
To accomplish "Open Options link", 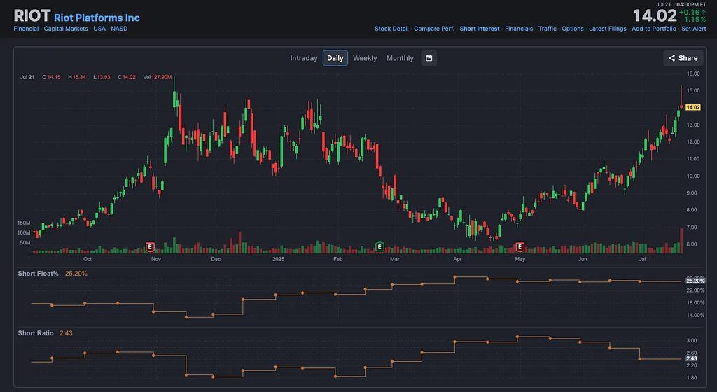I will point(573,28).
